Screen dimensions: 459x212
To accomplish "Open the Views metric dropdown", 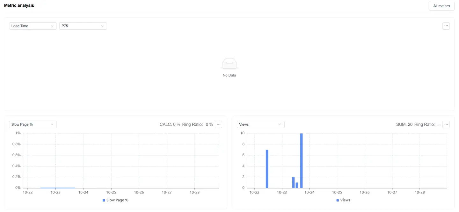I will coord(260,124).
